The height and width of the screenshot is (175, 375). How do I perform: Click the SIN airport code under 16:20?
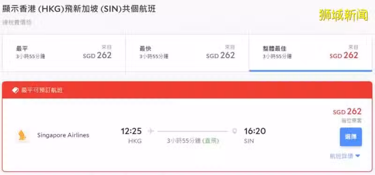[x=249, y=141]
